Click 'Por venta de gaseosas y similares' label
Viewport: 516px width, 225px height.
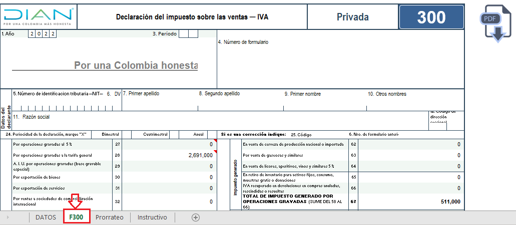click(x=273, y=155)
